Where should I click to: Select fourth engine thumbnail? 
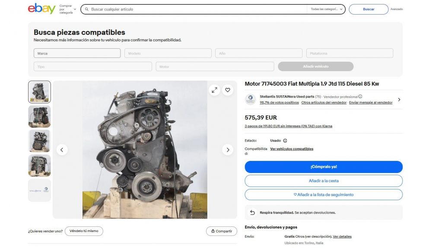pyautogui.click(x=39, y=166)
